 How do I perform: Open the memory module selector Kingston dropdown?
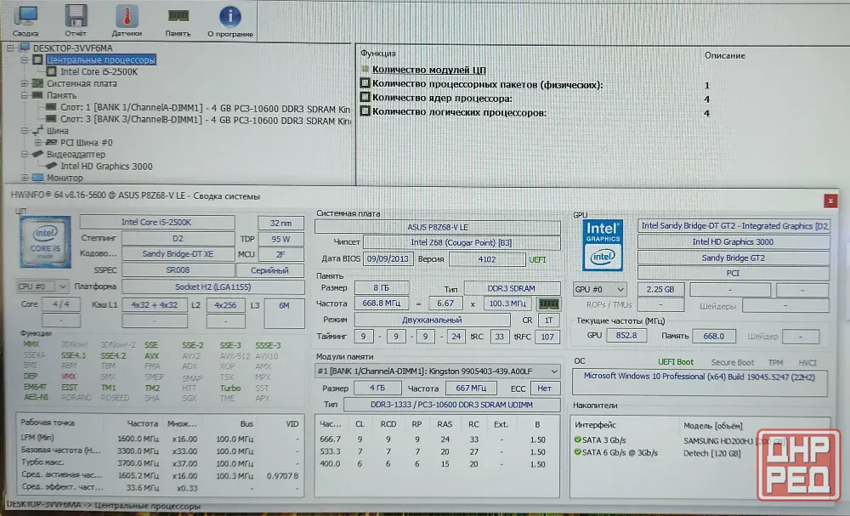pos(438,371)
